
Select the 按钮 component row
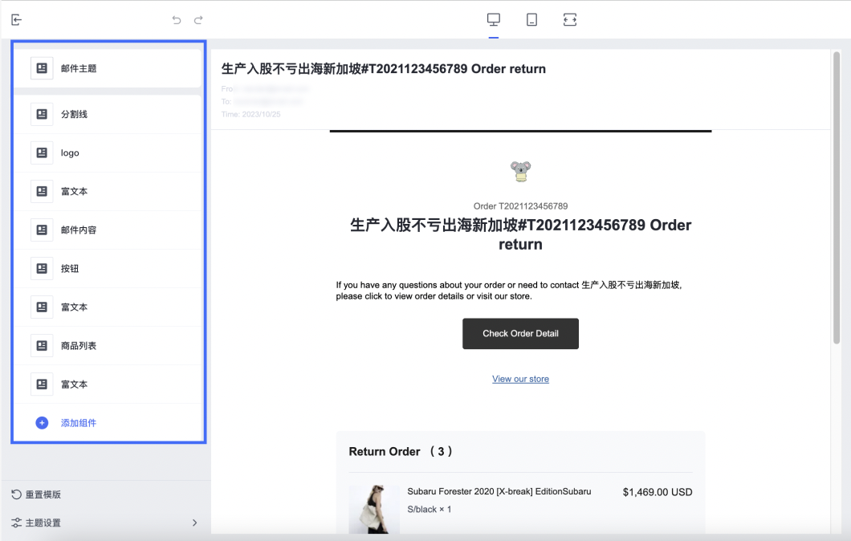coord(108,269)
